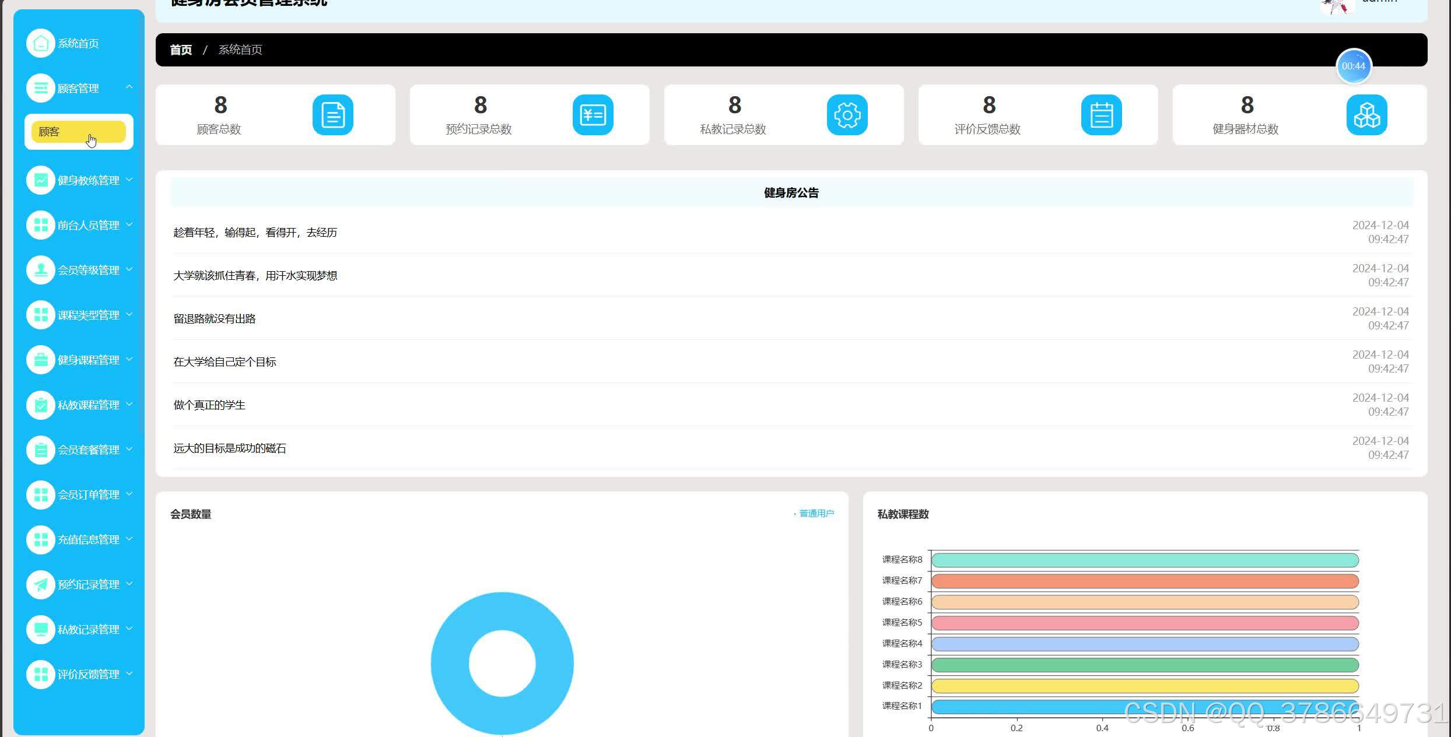Click the red 课程名称7 bar in chart
Viewport: 1451px width, 737px height.
[1144, 581]
